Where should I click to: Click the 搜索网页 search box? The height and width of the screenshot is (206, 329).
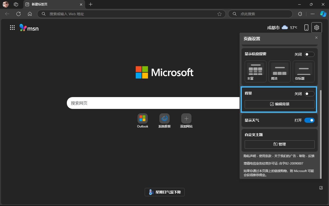[153, 103]
